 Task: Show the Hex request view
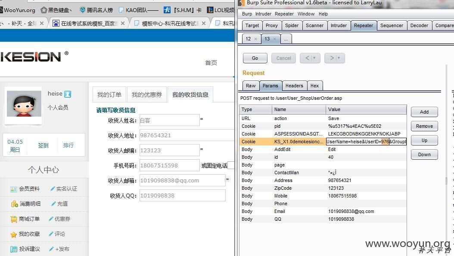tap(315, 86)
